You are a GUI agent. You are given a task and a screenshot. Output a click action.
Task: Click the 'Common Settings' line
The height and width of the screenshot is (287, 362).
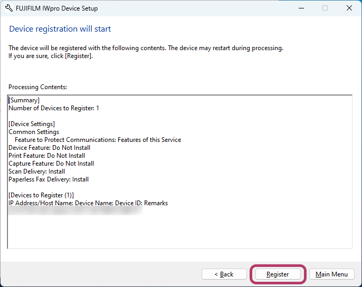[x=34, y=132]
